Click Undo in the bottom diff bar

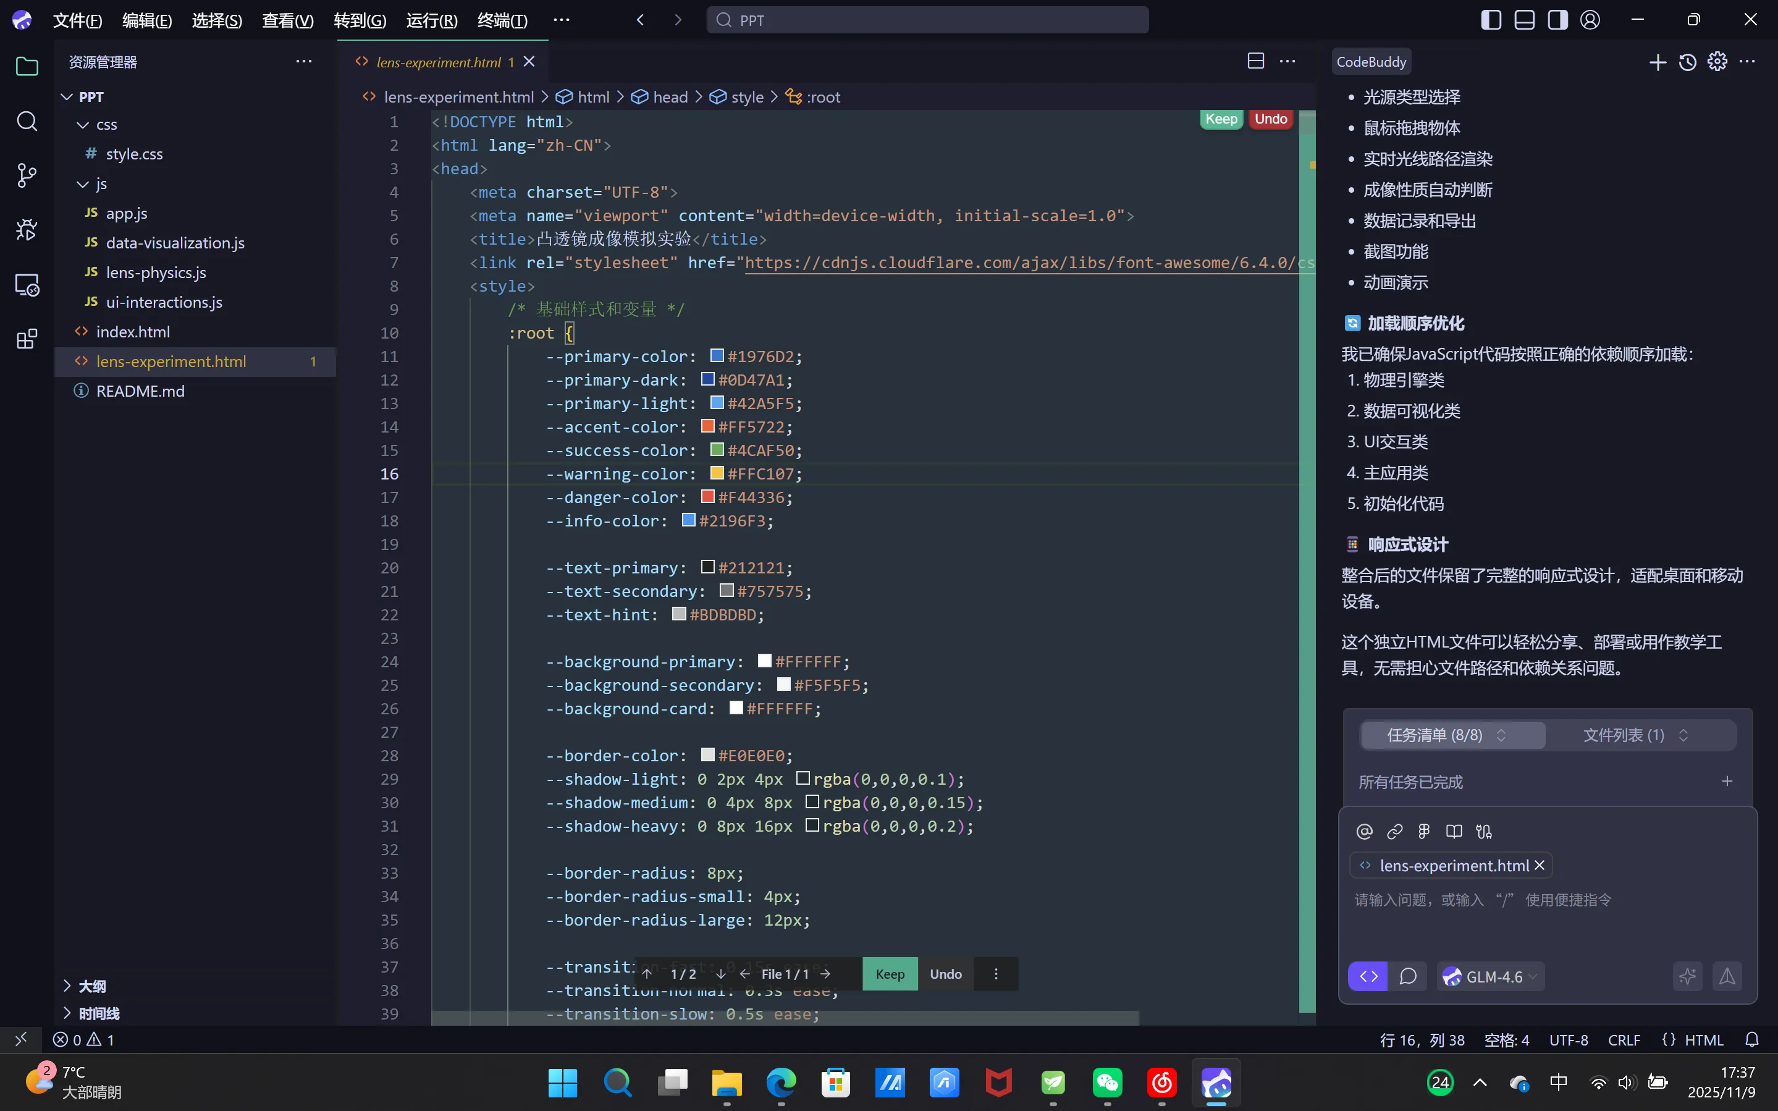945,974
